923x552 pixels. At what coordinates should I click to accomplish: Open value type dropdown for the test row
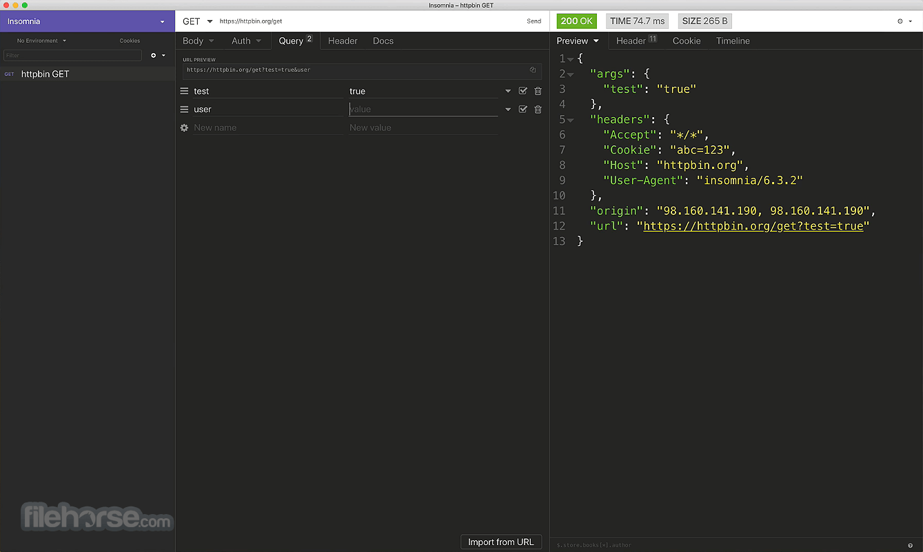(508, 91)
